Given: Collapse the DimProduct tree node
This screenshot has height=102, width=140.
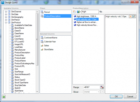Looking at the screenshot, I should tap(6, 23).
